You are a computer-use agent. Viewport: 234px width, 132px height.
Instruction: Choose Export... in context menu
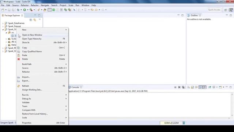[42, 81]
